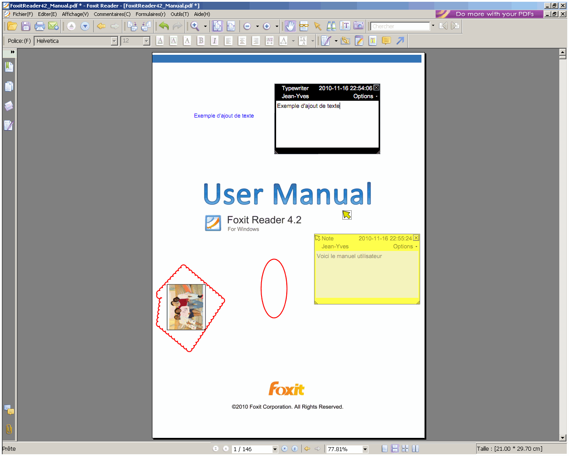The width and height of the screenshot is (569, 456).
Task: Click the orange Previous View arrow in the top toolbar
Action: pyautogui.click(x=101, y=26)
